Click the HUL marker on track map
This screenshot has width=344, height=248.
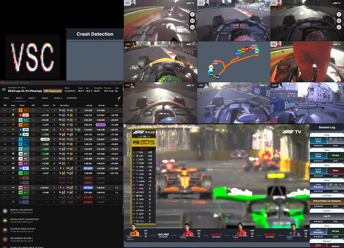tap(211, 67)
